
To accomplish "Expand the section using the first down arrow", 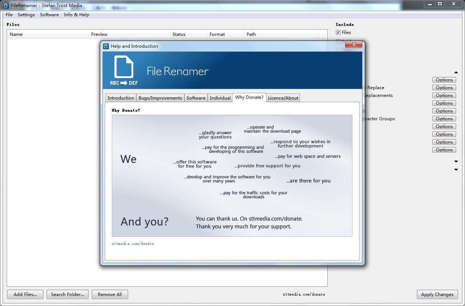I will [456, 161].
